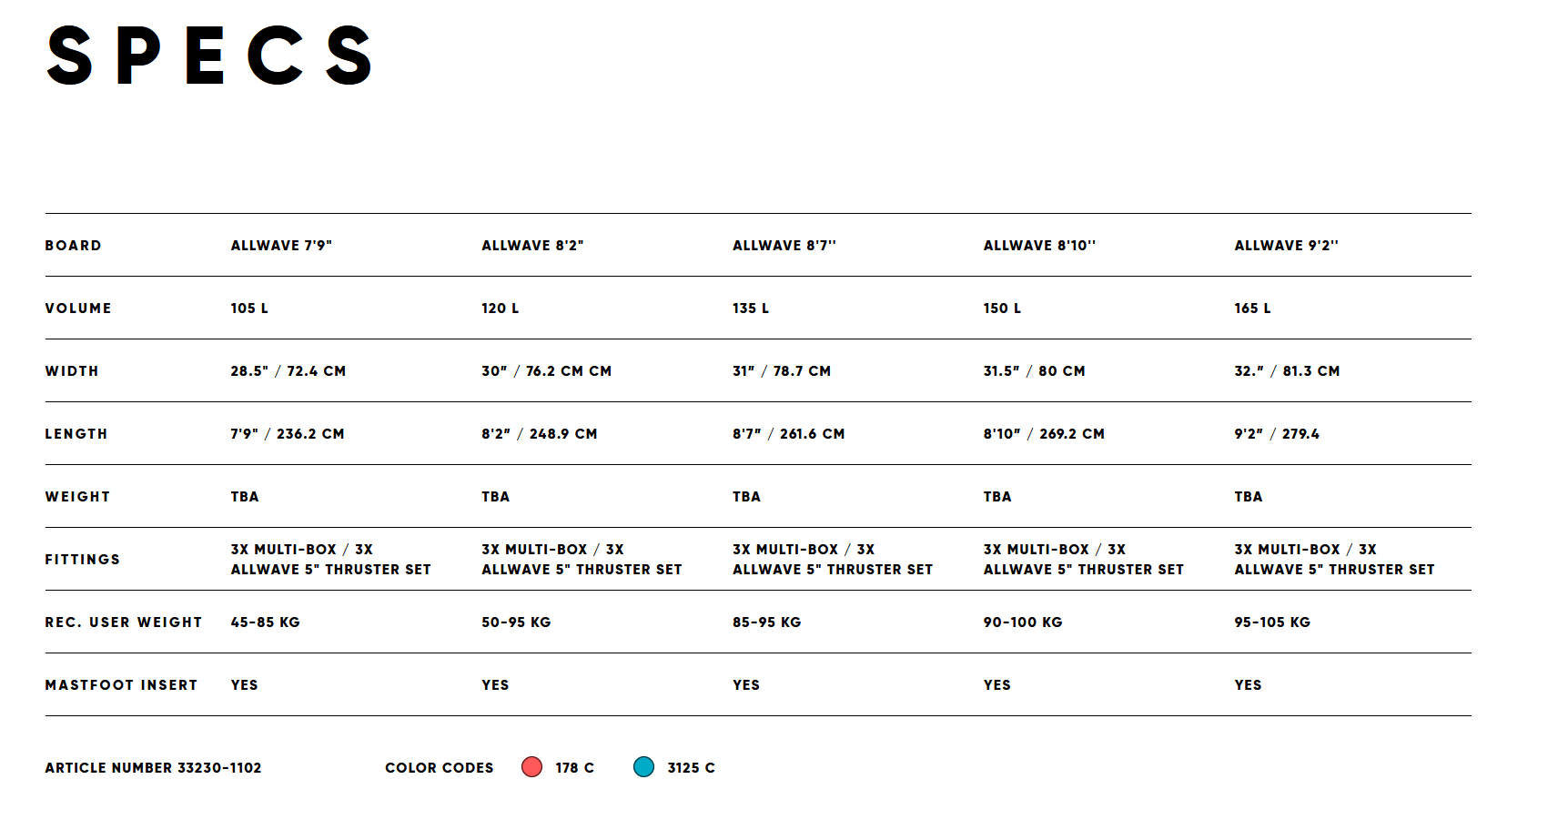This screenshot has width=1568, height=840.
Task: Click the ALLWAVE 8'10" column header
Action: (x=1039, y=246)
